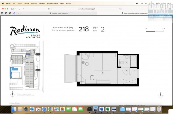Open Photos app from the Dock
Viewport: 173px width, 115px height.
click(x=62, y=109)
